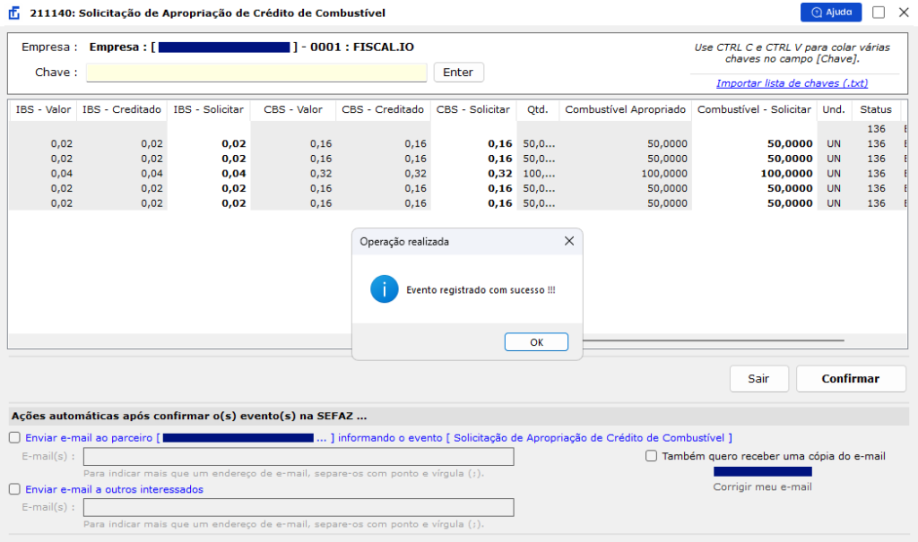
Task: Focus the yellow Chave input field
Action: tap(256, 72)
